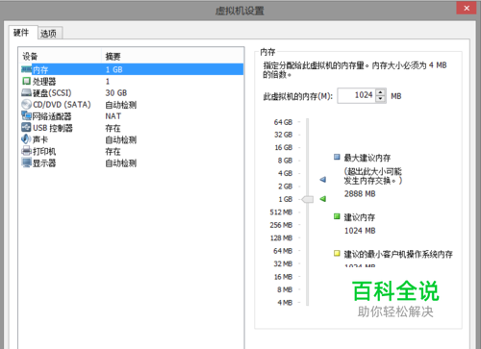481x349 pixels.
Task: Click the USB 控制器 icon
Action: (26, 128)
